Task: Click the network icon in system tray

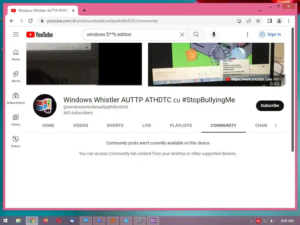Action: pyautogui.click(x=265, y=221)
